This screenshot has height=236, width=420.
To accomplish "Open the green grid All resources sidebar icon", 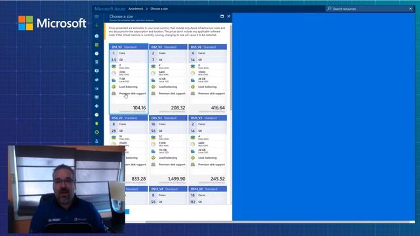I will 96,45.
